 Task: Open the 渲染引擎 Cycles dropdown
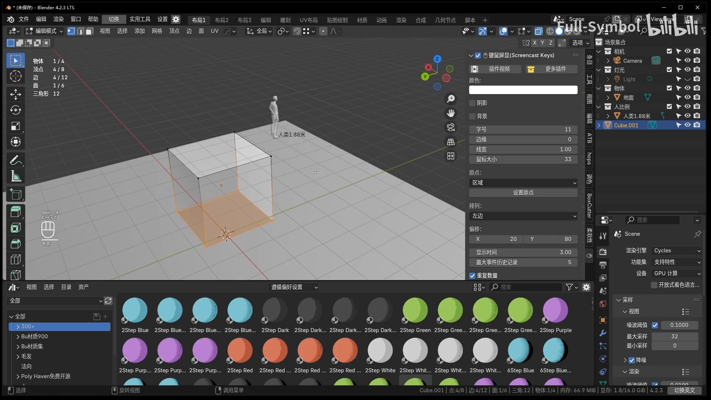[x=677, y=251]
